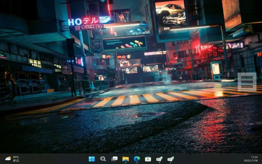Click empty taskbar space right of the pinned icons

tap(207, 159)
